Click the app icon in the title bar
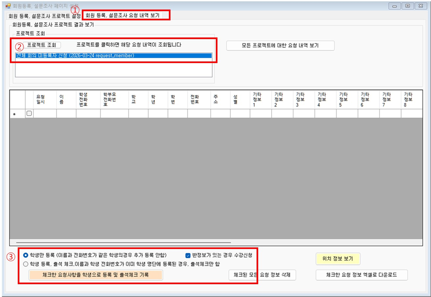This screenshot has height=297, width=431. pyautogui.click(x=7, y=6)
